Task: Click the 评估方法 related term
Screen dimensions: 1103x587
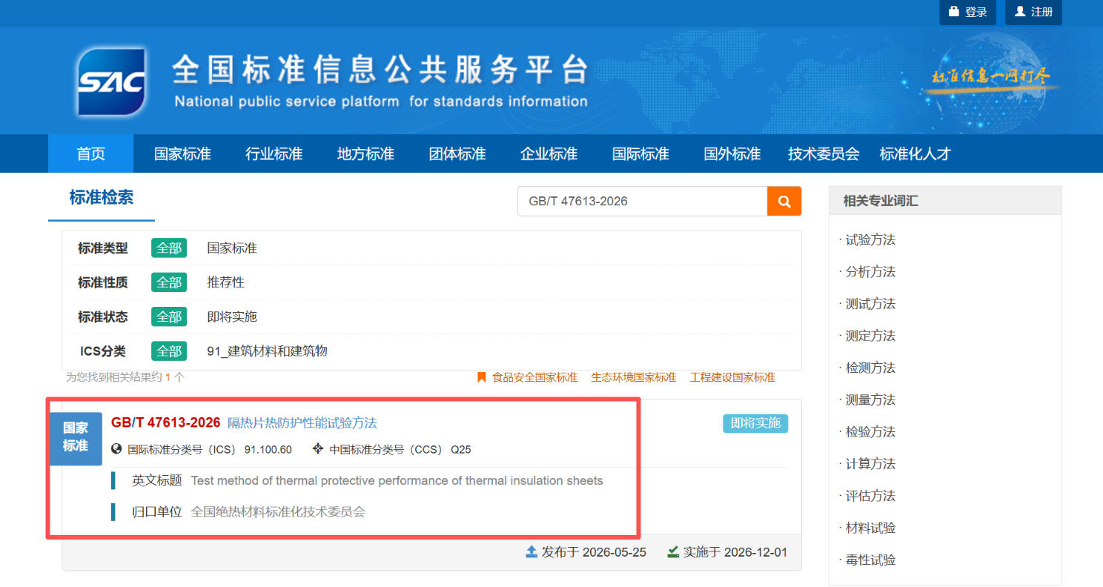Action: (870, 495)
